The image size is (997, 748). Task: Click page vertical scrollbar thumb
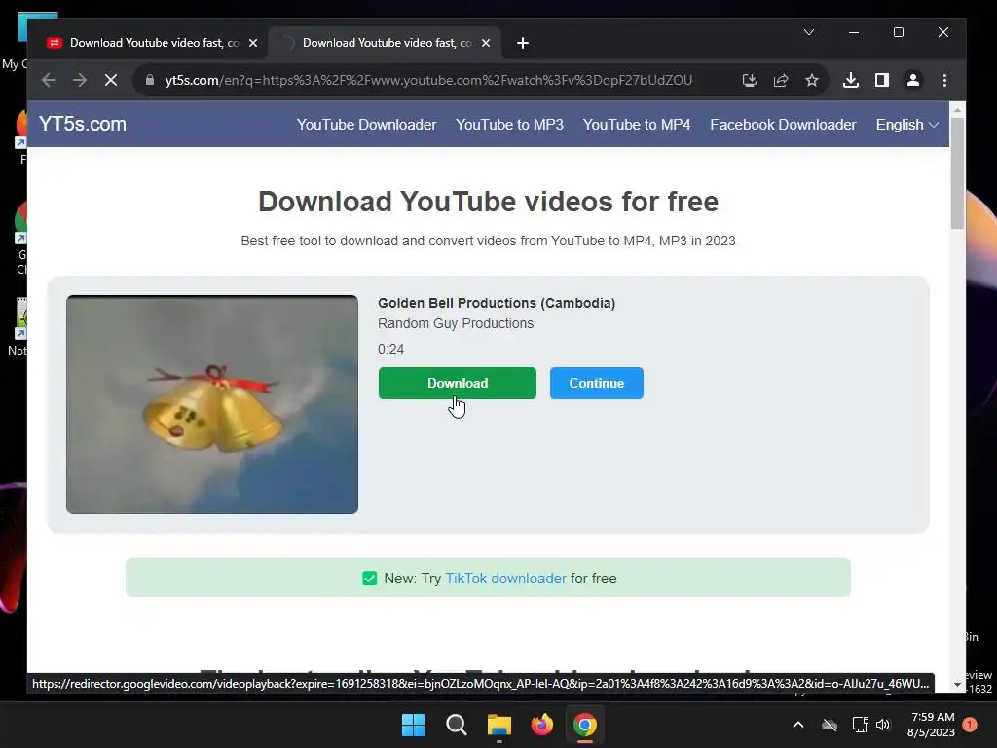click(x=958, y=173)
